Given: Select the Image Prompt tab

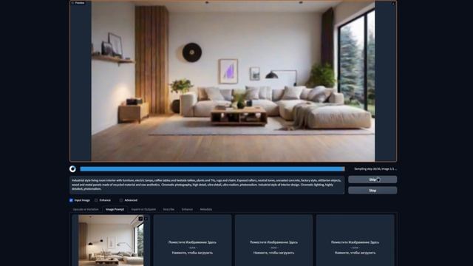Looking at the screenshot, I should pyautogui.click(x=115, y=209).
